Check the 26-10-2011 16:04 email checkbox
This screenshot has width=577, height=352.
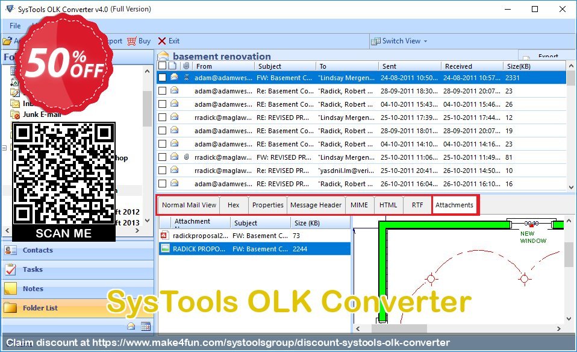(162, 184)
